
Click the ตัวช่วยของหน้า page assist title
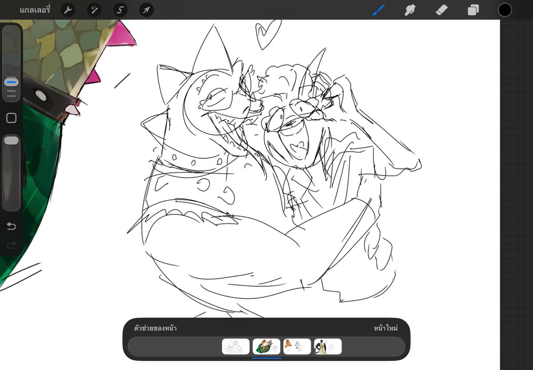(x=155, y=328)
